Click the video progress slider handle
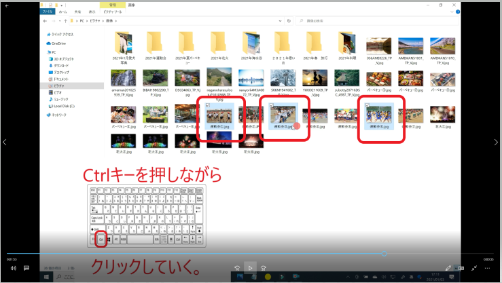502x283 pixels. click(384, 254)
